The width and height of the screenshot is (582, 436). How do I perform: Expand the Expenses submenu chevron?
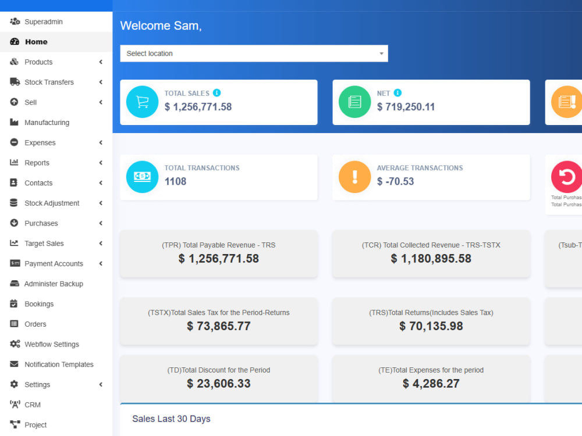(x=101, y=142)
